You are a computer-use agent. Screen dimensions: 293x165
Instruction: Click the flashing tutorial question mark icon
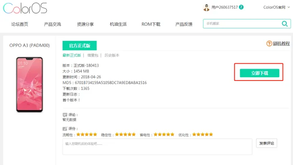[269, 44]
